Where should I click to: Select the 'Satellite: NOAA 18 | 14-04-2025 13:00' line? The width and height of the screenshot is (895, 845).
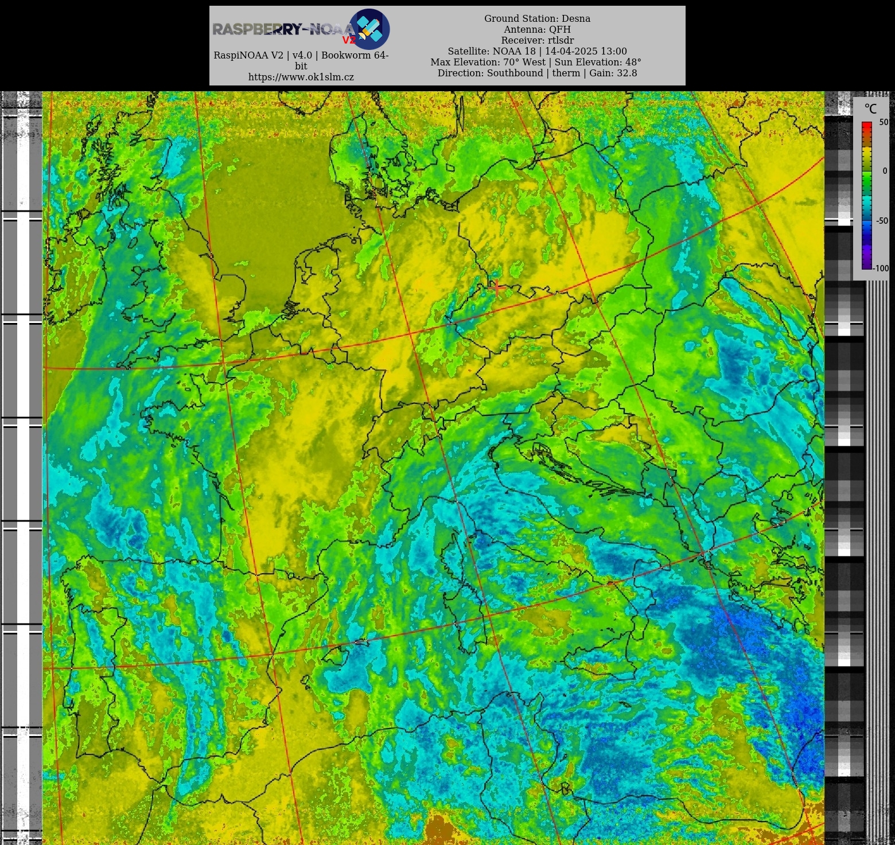click(537, 51)
